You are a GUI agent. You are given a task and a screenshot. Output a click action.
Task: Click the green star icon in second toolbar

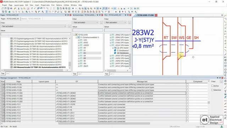pos(10,12)
